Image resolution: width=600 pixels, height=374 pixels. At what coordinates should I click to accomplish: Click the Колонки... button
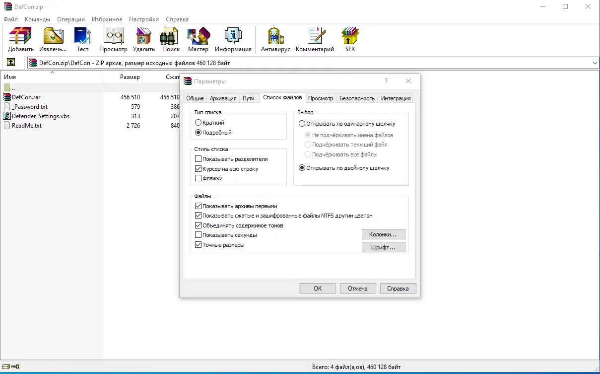pyautogui.click(x=384, y=234)
